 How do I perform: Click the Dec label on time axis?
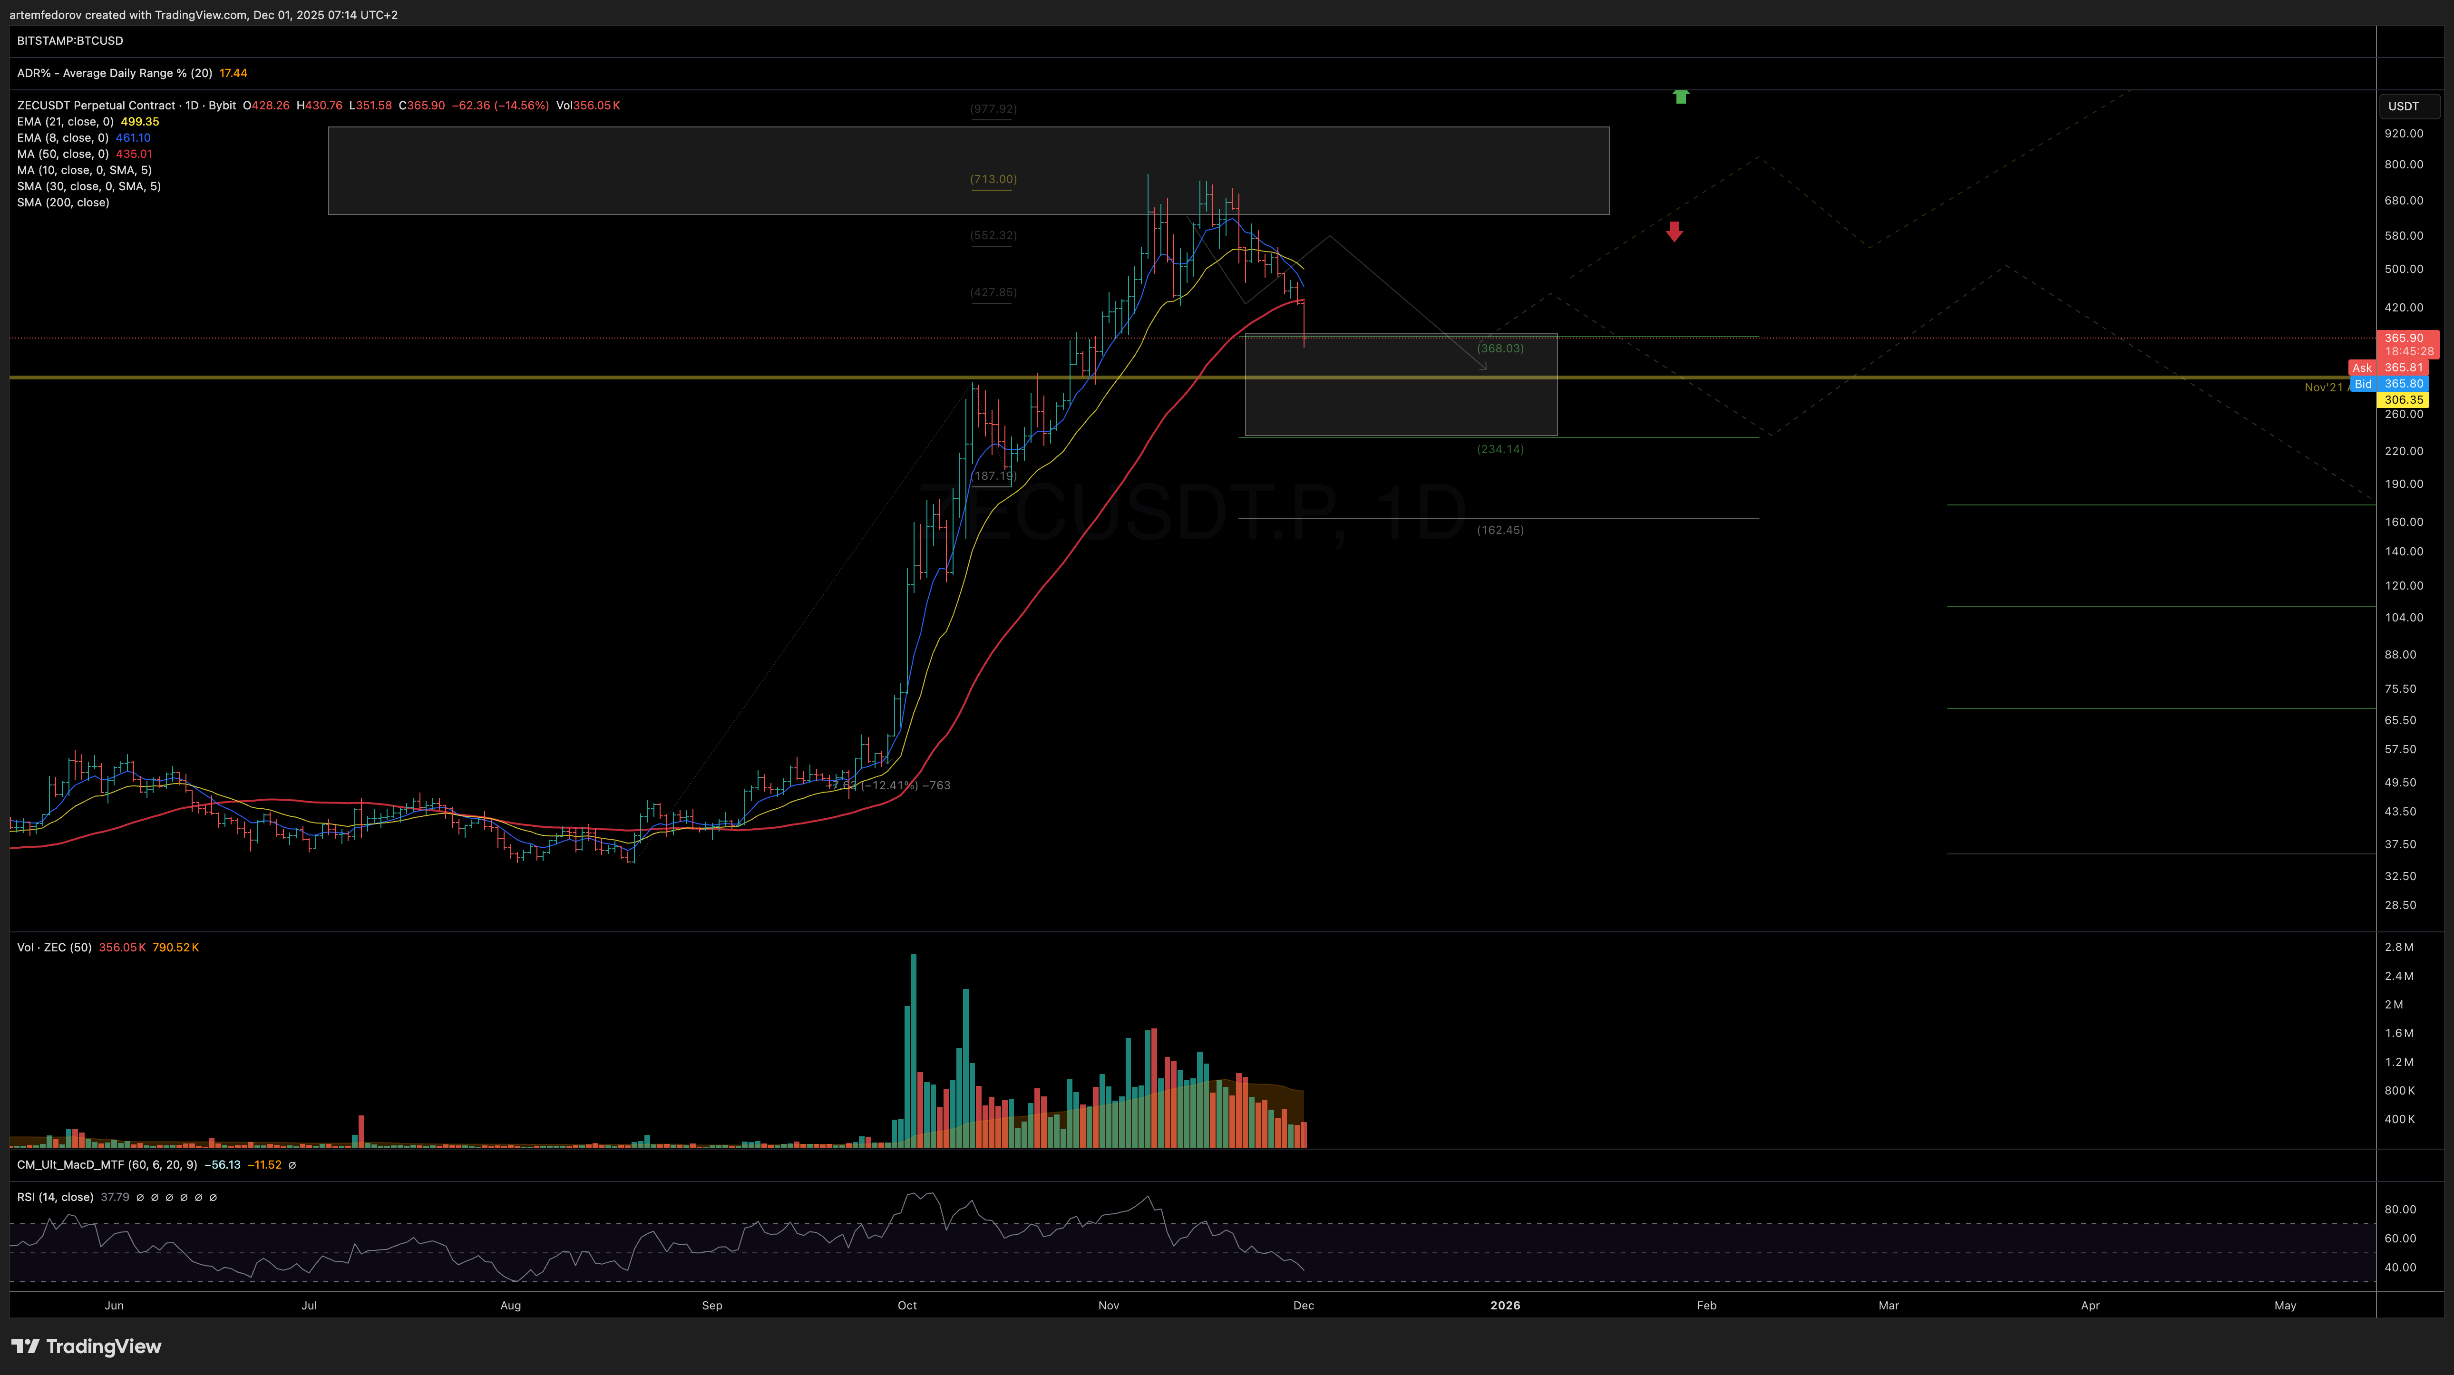point(1303,1306)
